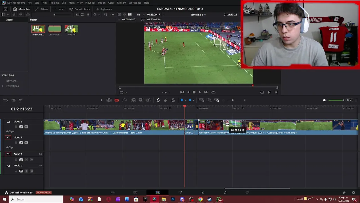The height and width of the screenshot is (203, 360).
Task: Jump to first frame in viewer
Action: click(182, 92)
